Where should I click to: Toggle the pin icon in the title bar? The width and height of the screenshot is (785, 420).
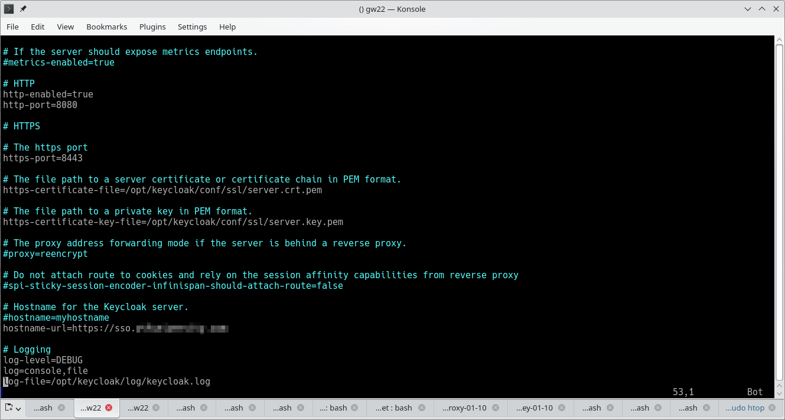click(x=22, y=9)
